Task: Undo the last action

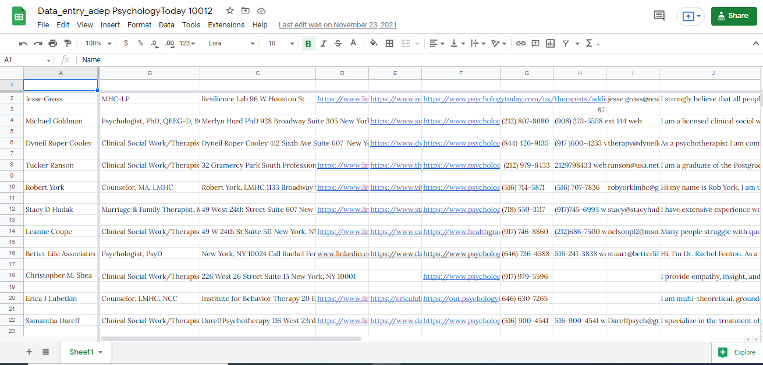Action: [23, 43]
